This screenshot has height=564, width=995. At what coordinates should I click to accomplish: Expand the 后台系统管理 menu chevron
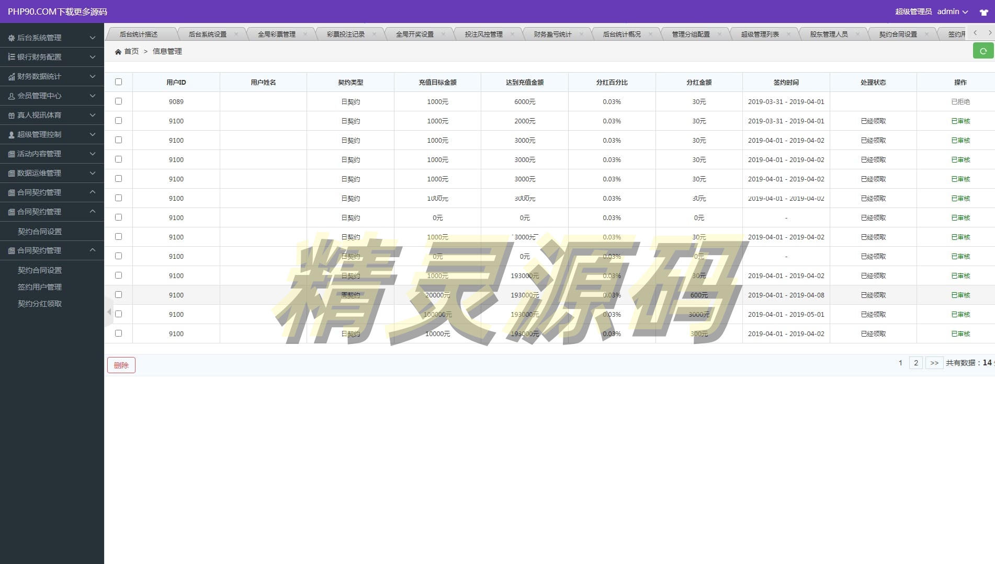pyautogui.click(x=93, y=38)
